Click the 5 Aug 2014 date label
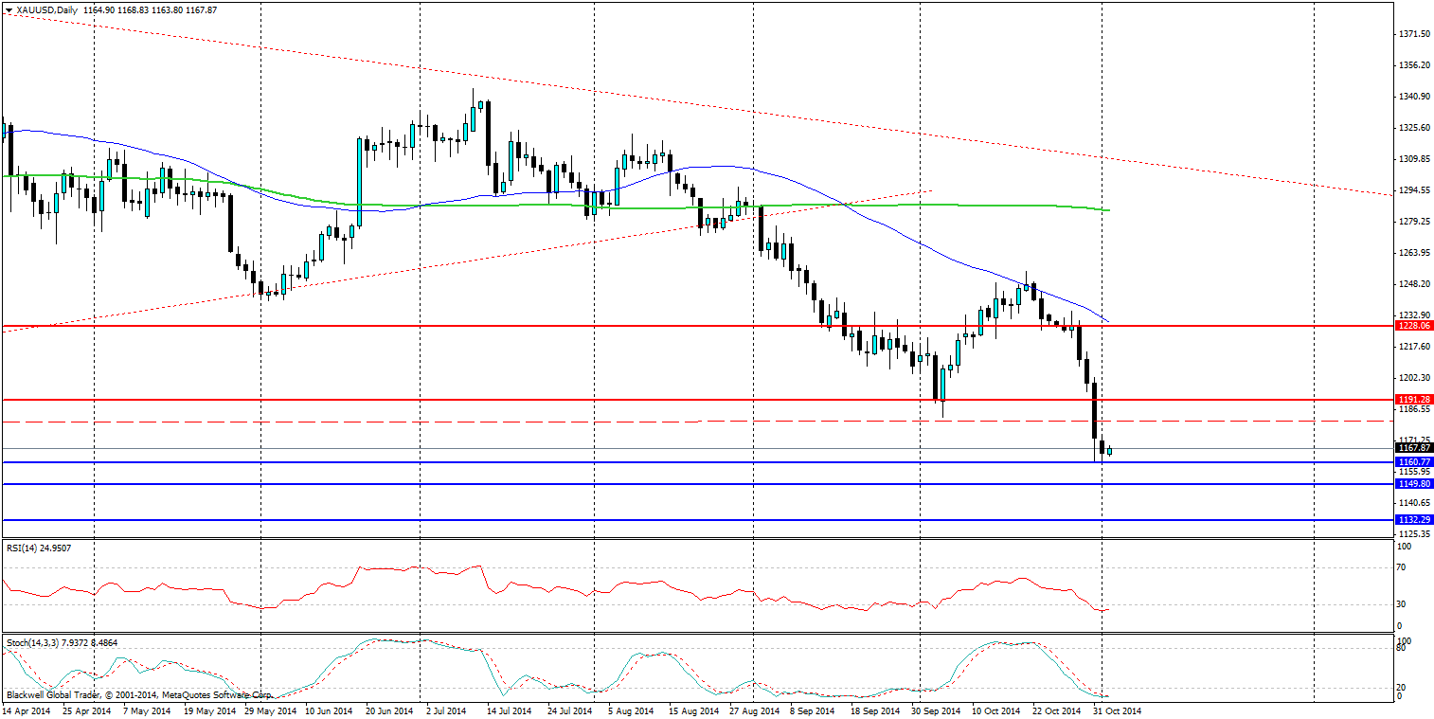1434x719 pixels. [x=631, y=710]
